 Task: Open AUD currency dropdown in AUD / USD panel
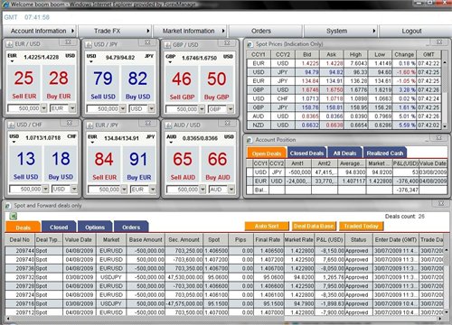(x=231, y=190)
